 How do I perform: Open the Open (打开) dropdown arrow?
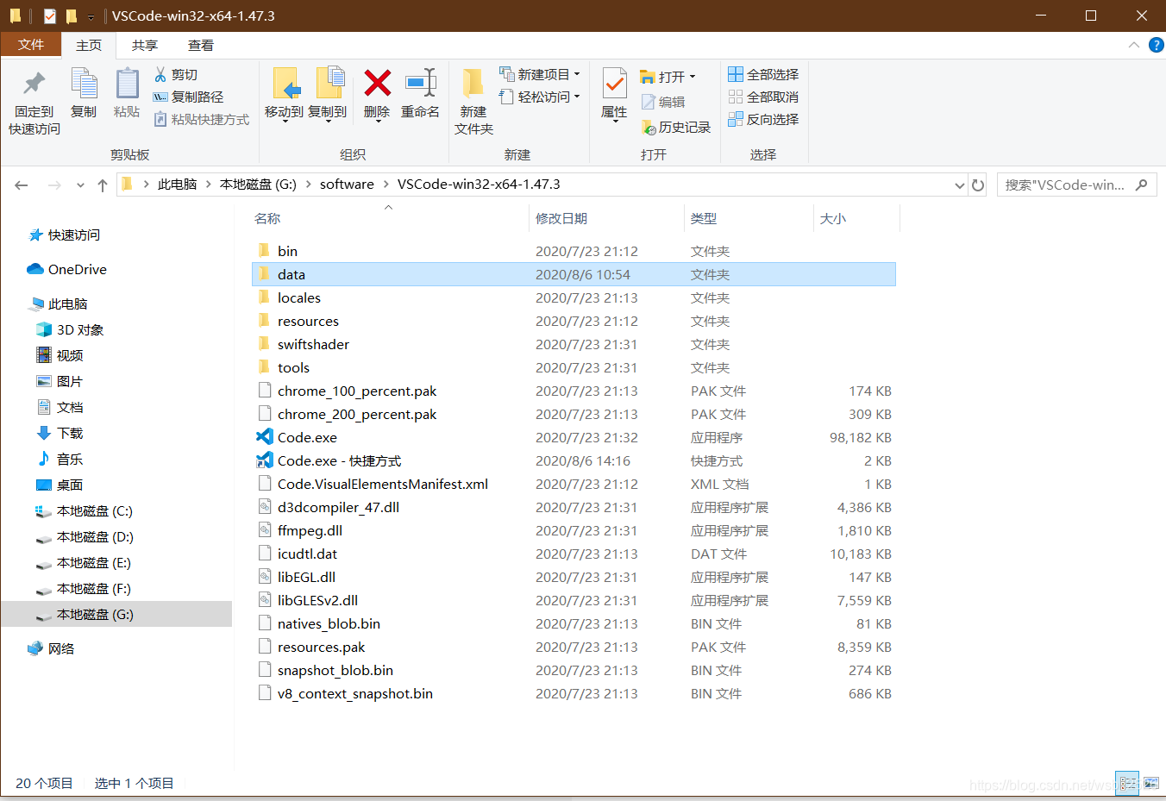click(693, 77)
